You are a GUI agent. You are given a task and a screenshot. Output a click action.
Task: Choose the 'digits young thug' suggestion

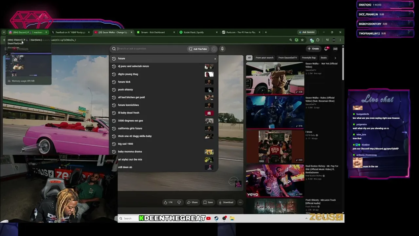(164, 74)
